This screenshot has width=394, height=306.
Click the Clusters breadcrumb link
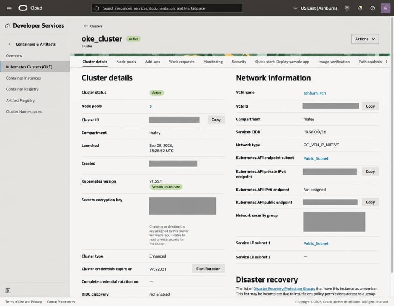coord(96,26)
